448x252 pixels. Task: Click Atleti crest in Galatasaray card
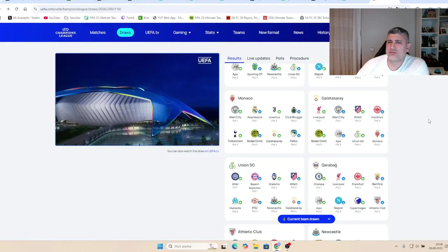click(358, 110)
